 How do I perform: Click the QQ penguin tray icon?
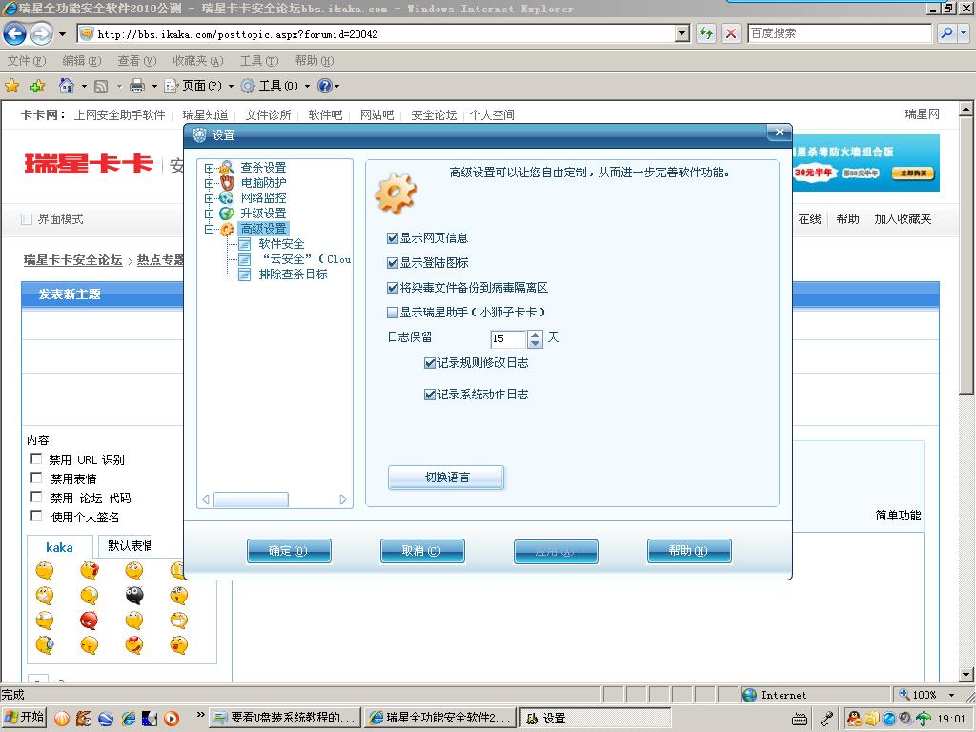tap(855, 719)
